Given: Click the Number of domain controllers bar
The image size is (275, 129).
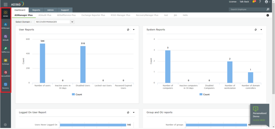Looking at the screenshot, I should (251, 77).
